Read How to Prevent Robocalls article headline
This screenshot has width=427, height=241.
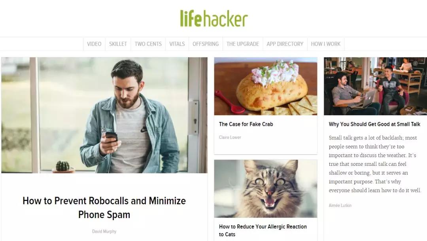tap(104, 208)
